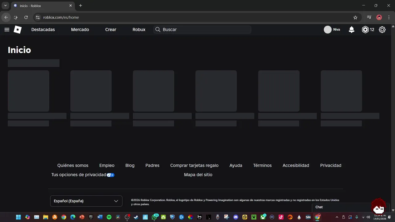Open Comprar tarjetas regalo link

[194, 166]
